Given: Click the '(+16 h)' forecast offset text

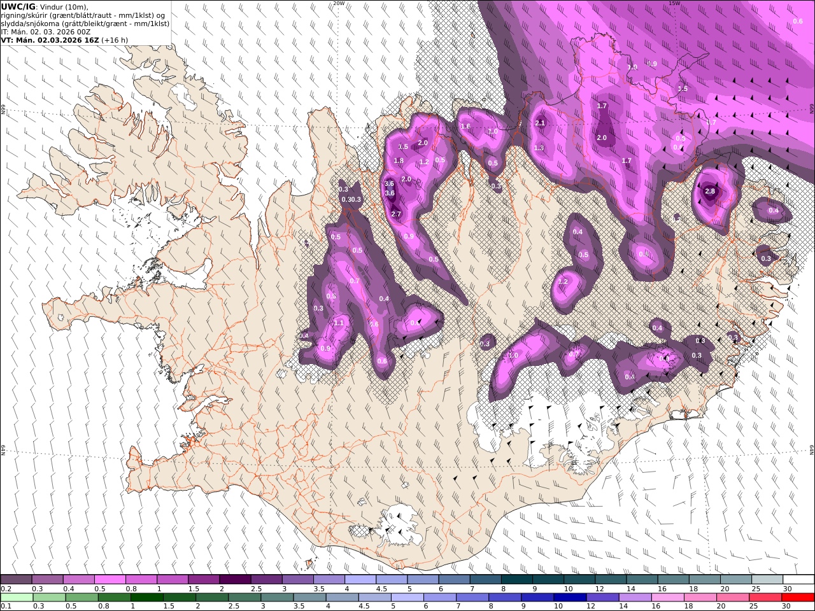Looking at the screenshot, I should (x=115, y=40).
